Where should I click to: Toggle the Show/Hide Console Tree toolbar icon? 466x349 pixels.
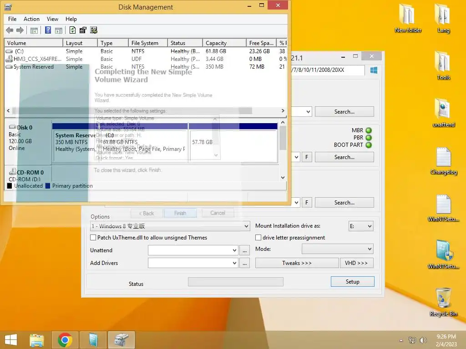pos(34,30)
